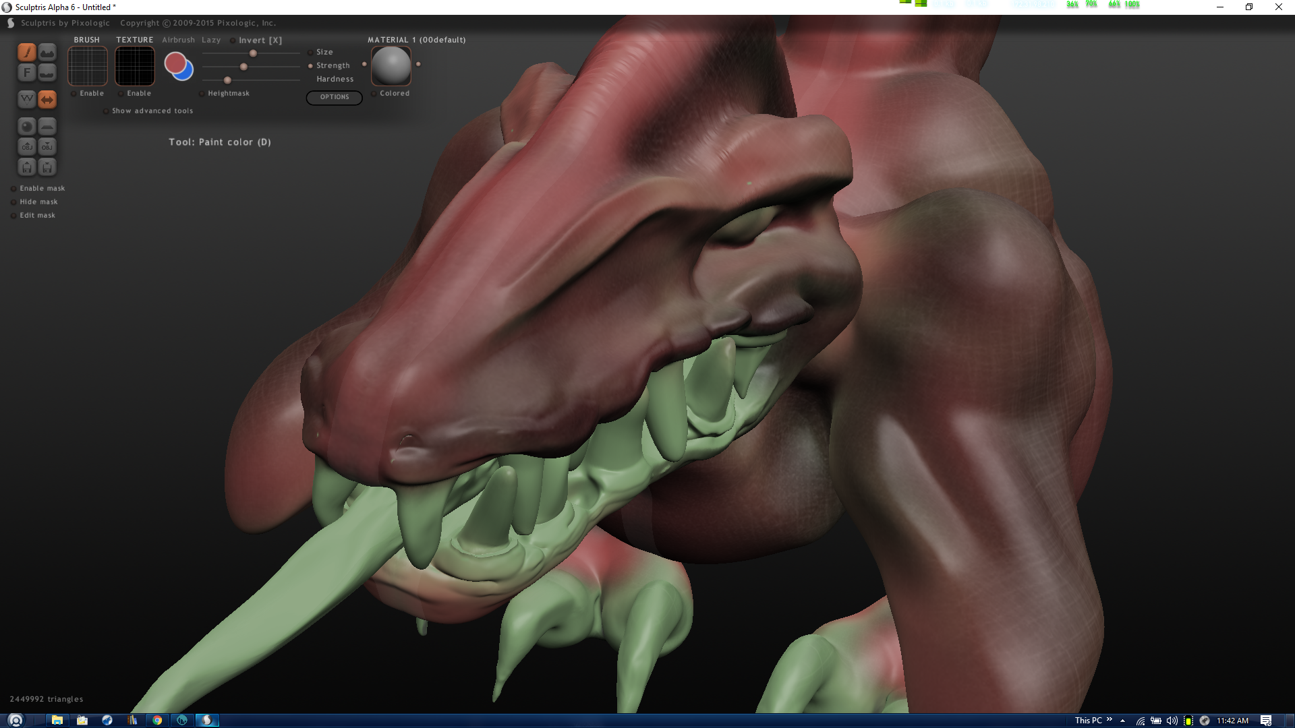Click the New sphere icon
Viewport: 1295px width, 728px height.
[x=26, y=126]
